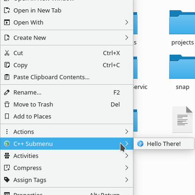This screenshot has height=195, width=195.
Task: Click the trash can icon for Move to Trash
Action: (7, 104)
